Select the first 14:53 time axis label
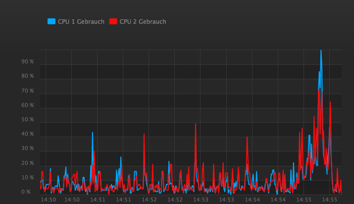 (201, 200)
